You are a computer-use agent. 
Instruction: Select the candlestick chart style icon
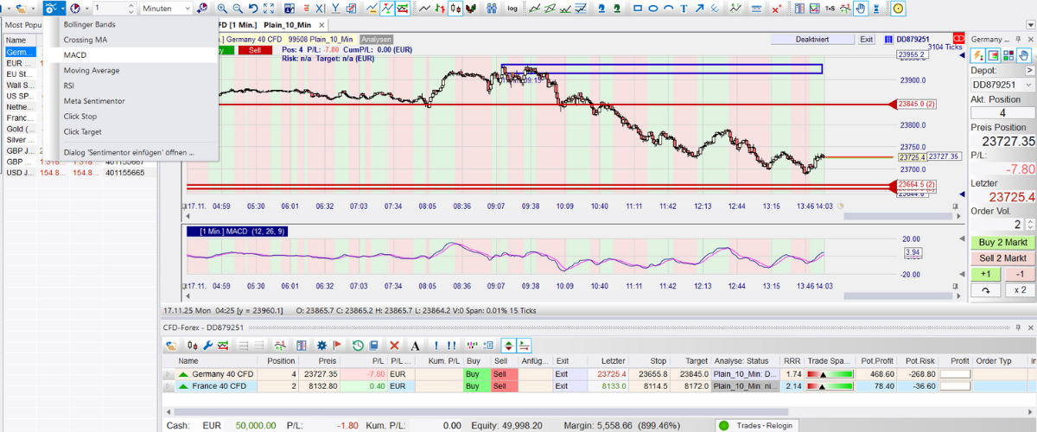pos(455,9)
